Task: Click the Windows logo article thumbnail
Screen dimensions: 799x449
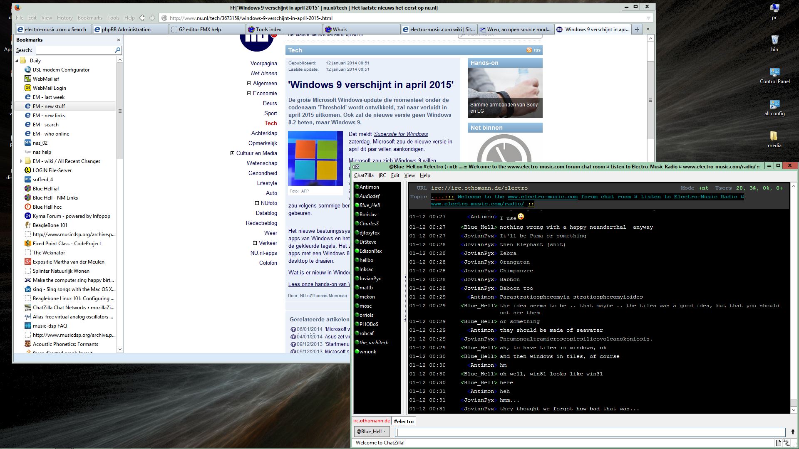Action: pyautogui.click(x=315, y=158)
